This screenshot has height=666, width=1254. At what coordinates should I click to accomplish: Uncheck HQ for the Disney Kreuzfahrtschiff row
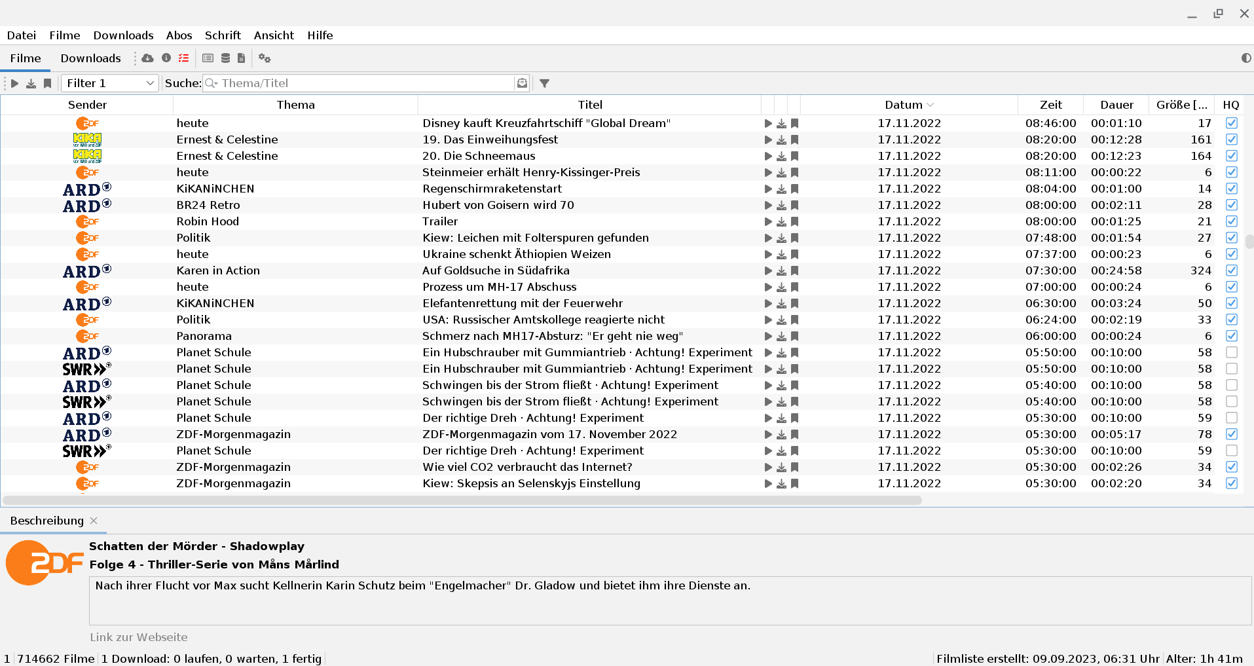pos(1231,123)
